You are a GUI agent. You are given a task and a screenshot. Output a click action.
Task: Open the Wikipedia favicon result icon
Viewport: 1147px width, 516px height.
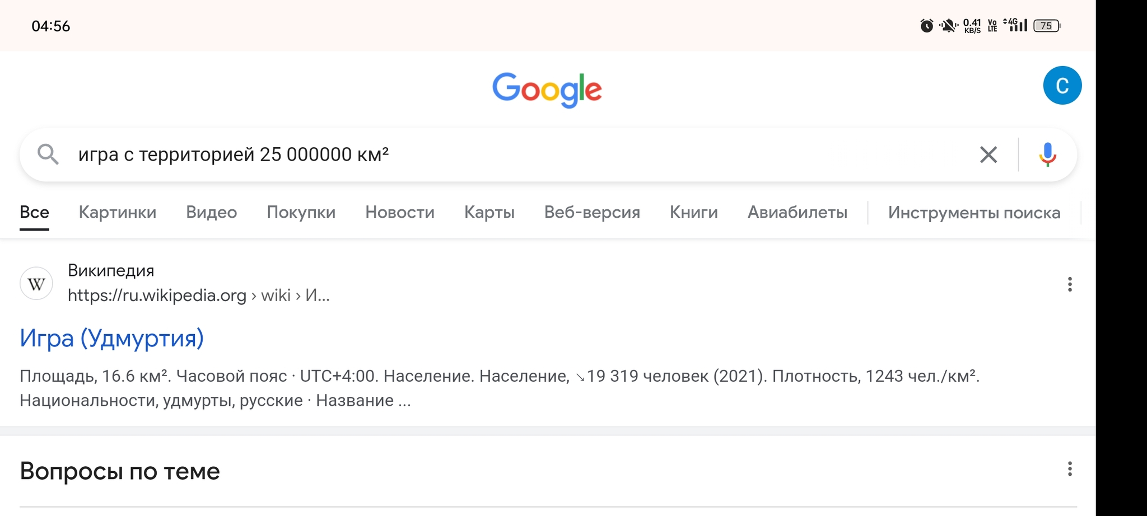click(x=36, y=283)
